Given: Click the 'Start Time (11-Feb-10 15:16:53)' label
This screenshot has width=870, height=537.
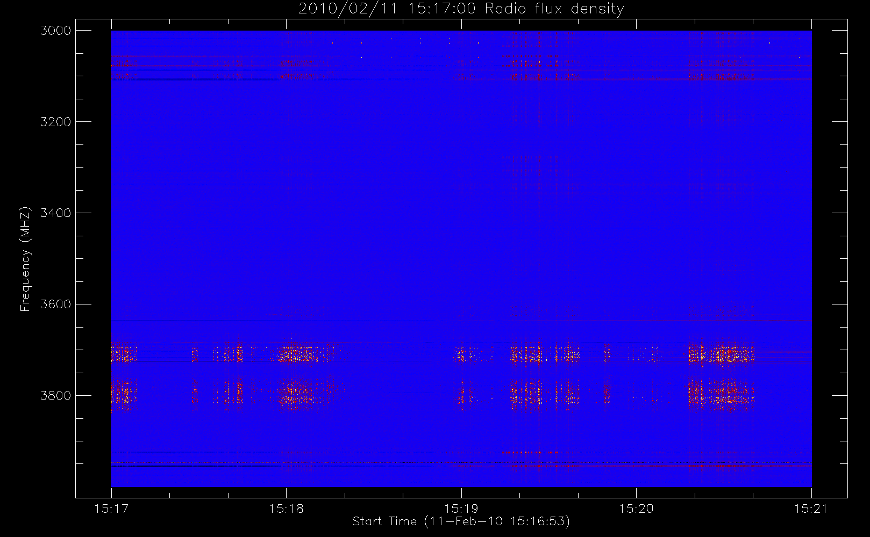Looking at the screenshot, I should click(461, 521).
